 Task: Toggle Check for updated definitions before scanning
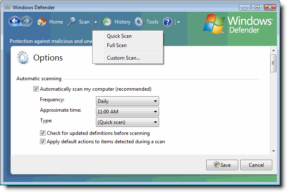43,133
